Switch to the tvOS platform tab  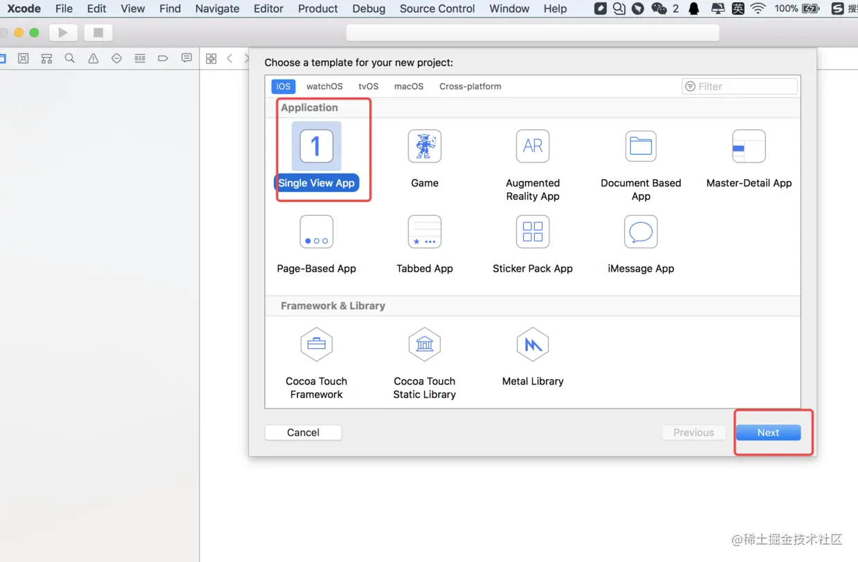(x=368, y=86)
